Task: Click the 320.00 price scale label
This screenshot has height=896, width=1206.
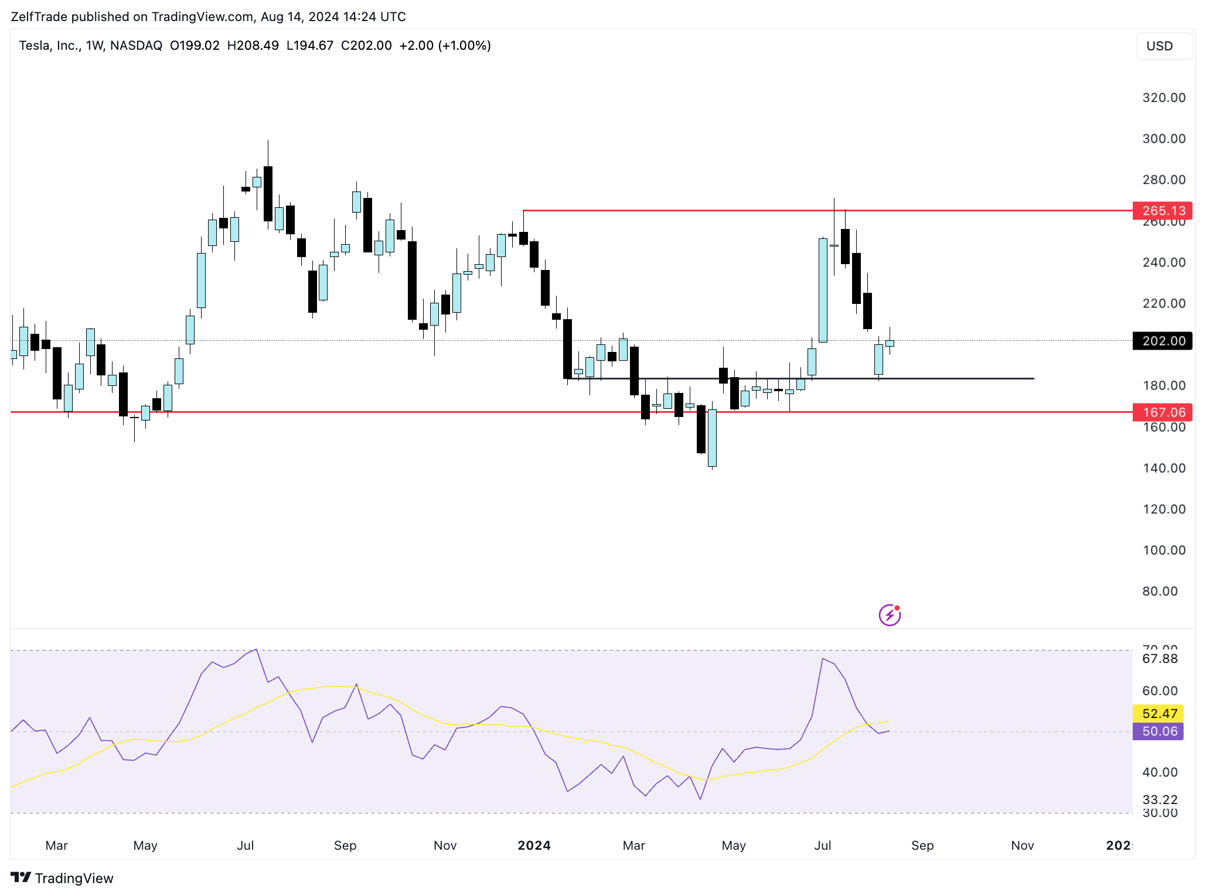Action: coord(1164,98)
